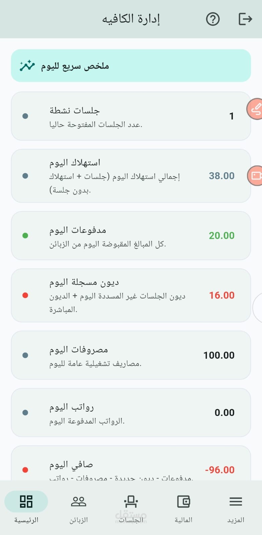Open the المالية finance wallet icon
262x535 pixels.
click(x=183, y=502)
